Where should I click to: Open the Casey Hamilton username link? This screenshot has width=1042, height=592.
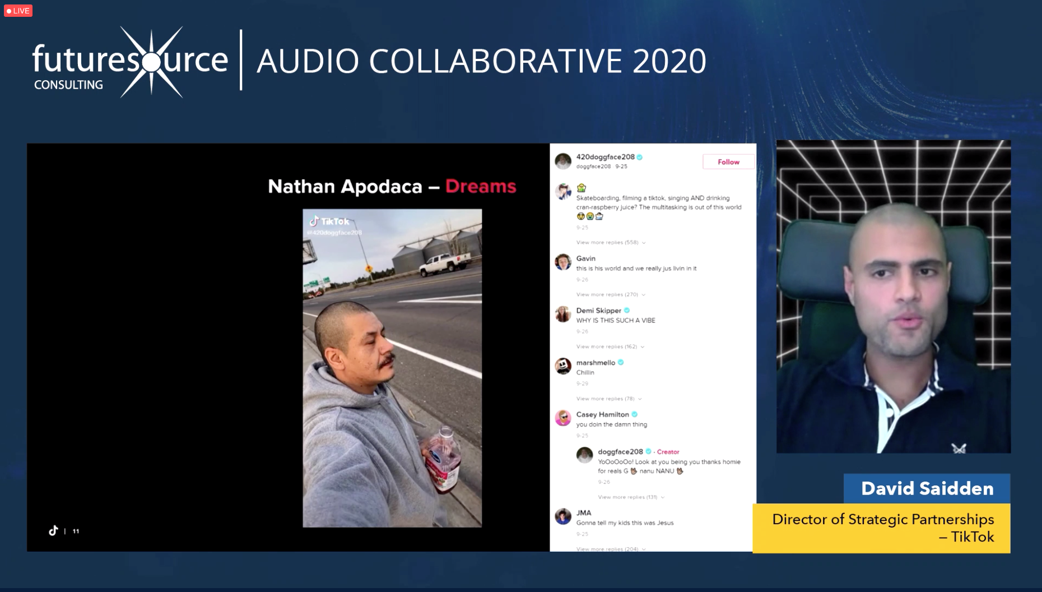pos(603,414)
